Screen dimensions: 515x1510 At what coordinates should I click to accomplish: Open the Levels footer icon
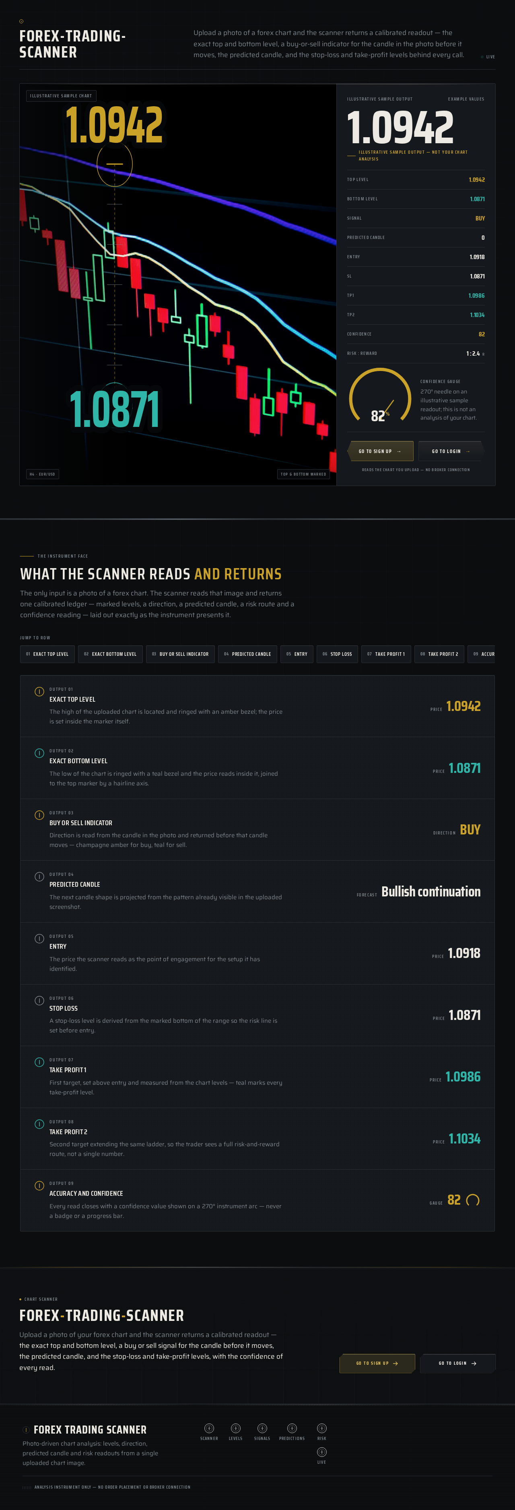pos(235,1428)
